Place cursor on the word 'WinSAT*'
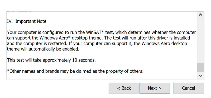Viewport: 211px width, 98px height. [95, 32]
